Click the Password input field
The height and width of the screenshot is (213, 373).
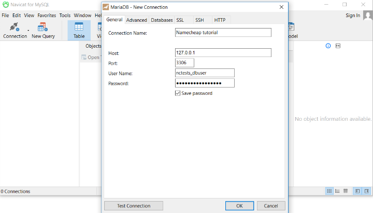point(205,83)
